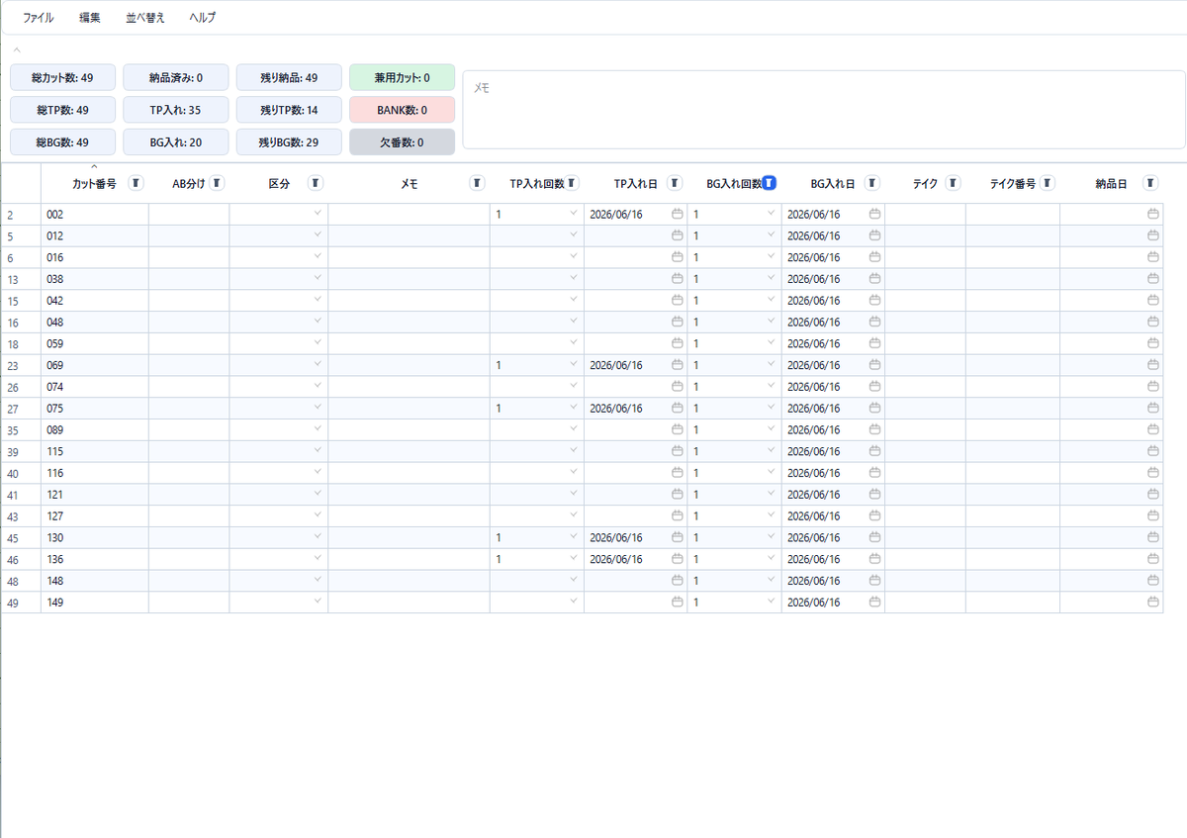Viewport: 1187px width, 838px height.
Task: Expand 区分 dropdown for cut 002
Action: click(x=318, y=213)
